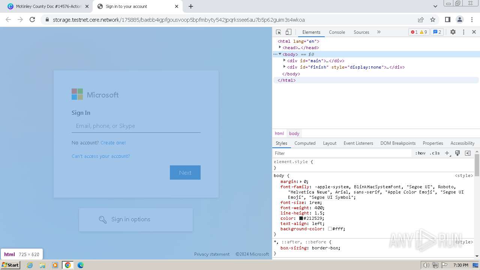Open the Event Listeners tab

point(358,143)
